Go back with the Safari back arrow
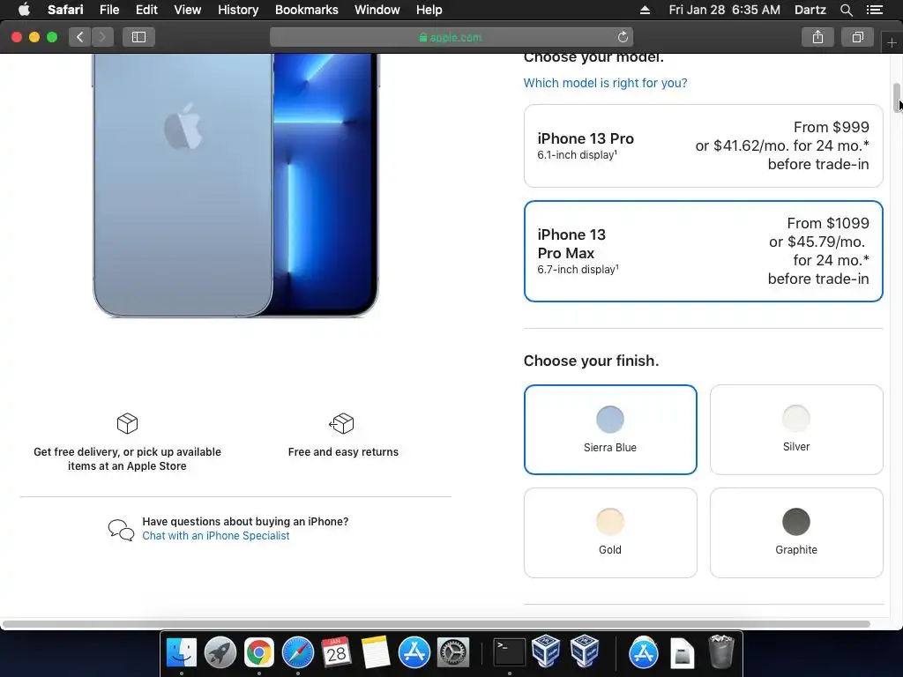This screenshot has width=903, height=677. tap(80, 37)
